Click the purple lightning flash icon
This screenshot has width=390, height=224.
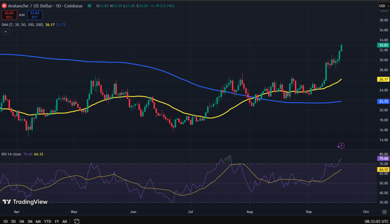coord(341,145)
